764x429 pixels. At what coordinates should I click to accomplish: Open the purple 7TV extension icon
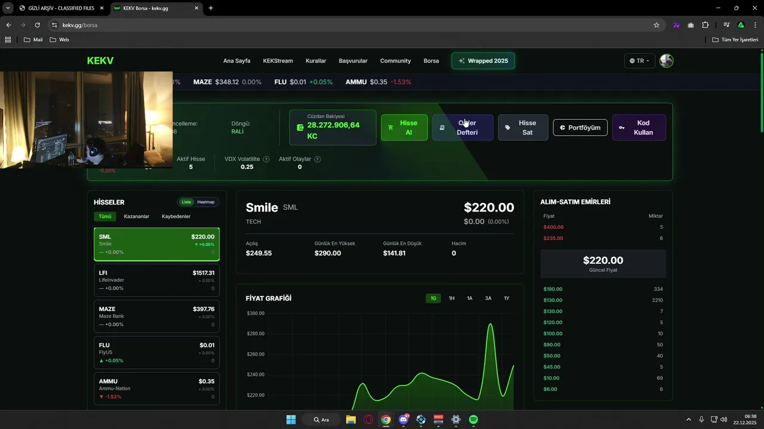[676, 25]
